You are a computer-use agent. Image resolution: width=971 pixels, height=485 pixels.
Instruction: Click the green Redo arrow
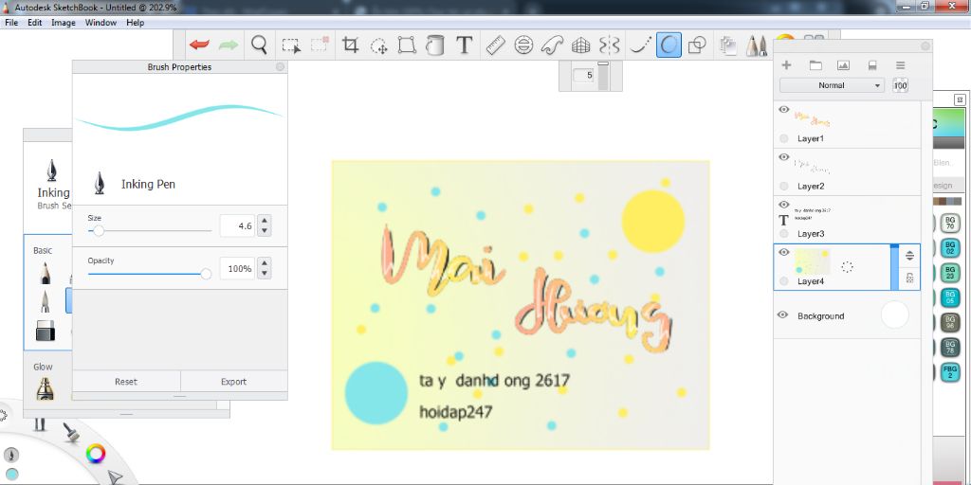point(229,45)
